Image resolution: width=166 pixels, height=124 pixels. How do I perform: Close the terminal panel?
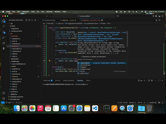point(162,81)
